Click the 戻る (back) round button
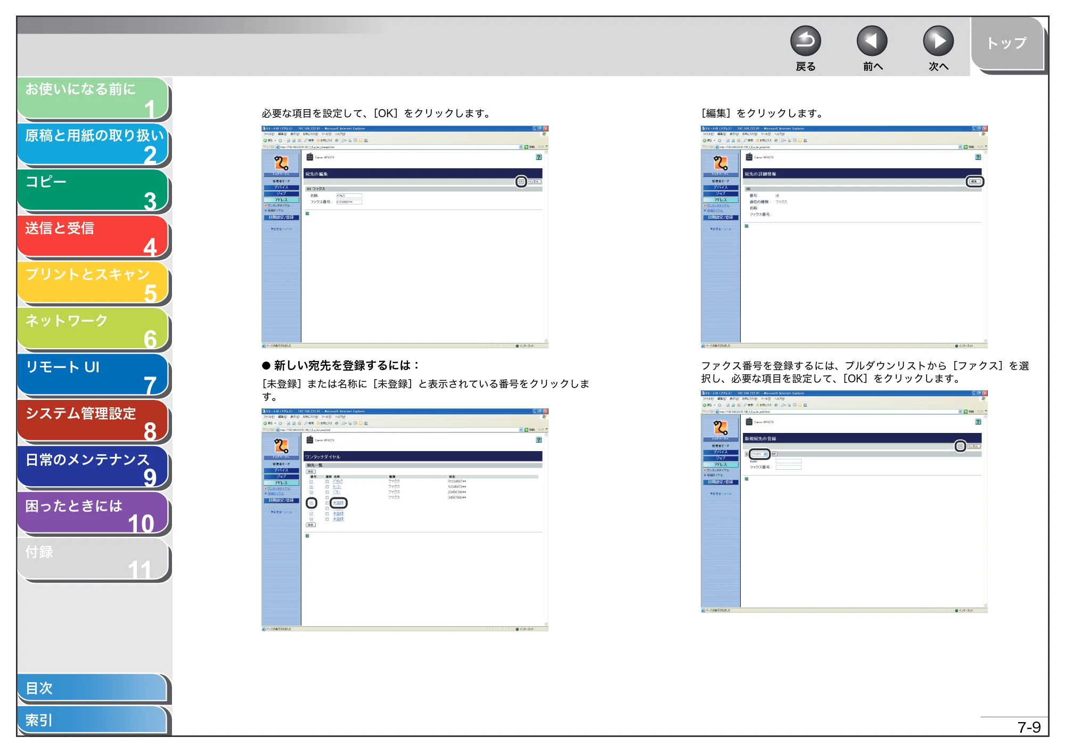 [805, 41]
